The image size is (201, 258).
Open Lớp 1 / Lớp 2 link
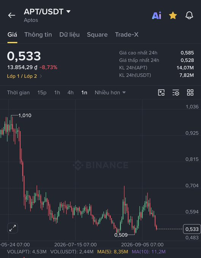click(24, 76)
